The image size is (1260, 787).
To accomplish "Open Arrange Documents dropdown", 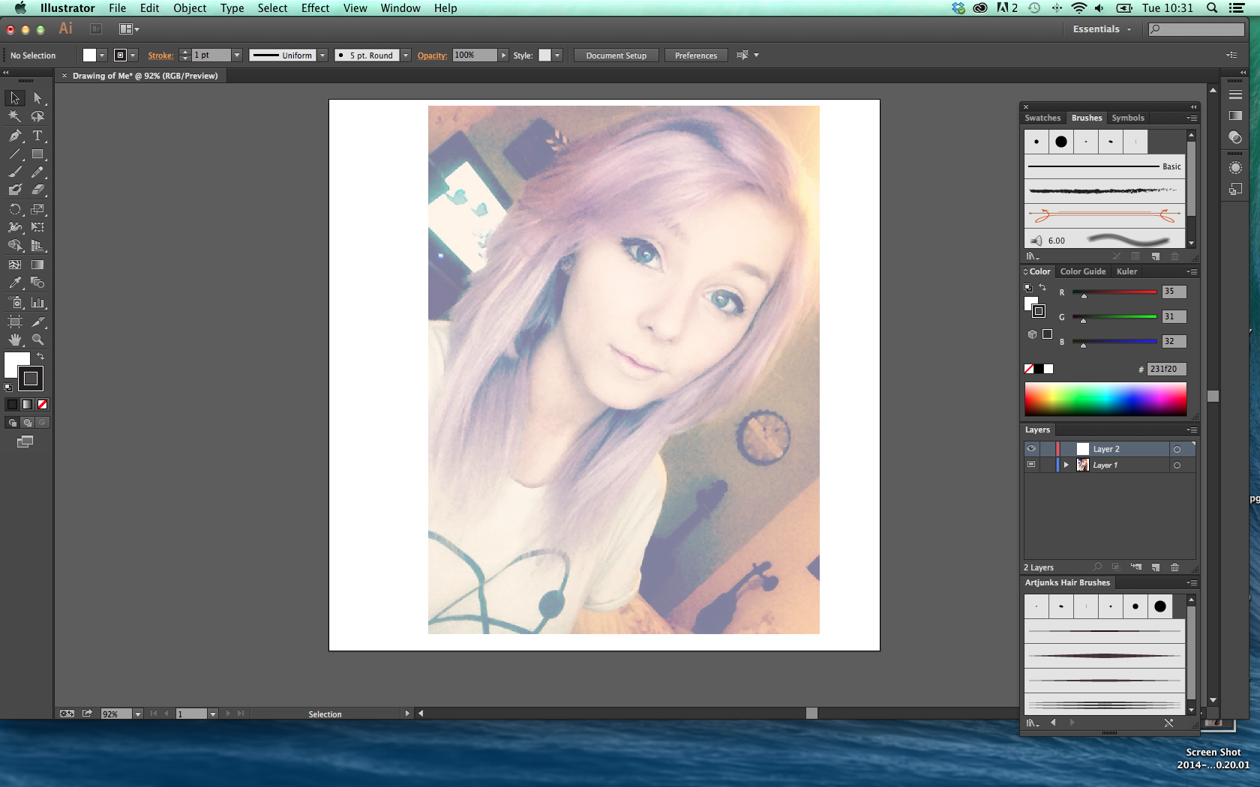I will point(129,29).
